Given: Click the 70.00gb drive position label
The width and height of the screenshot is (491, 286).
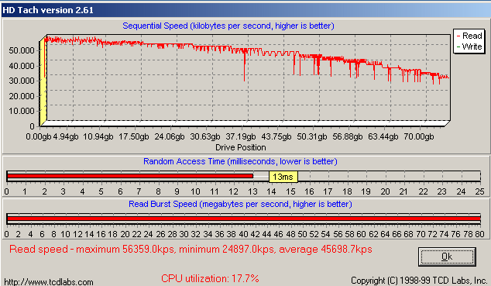Looking at the screenshot, I should point(419,137).
